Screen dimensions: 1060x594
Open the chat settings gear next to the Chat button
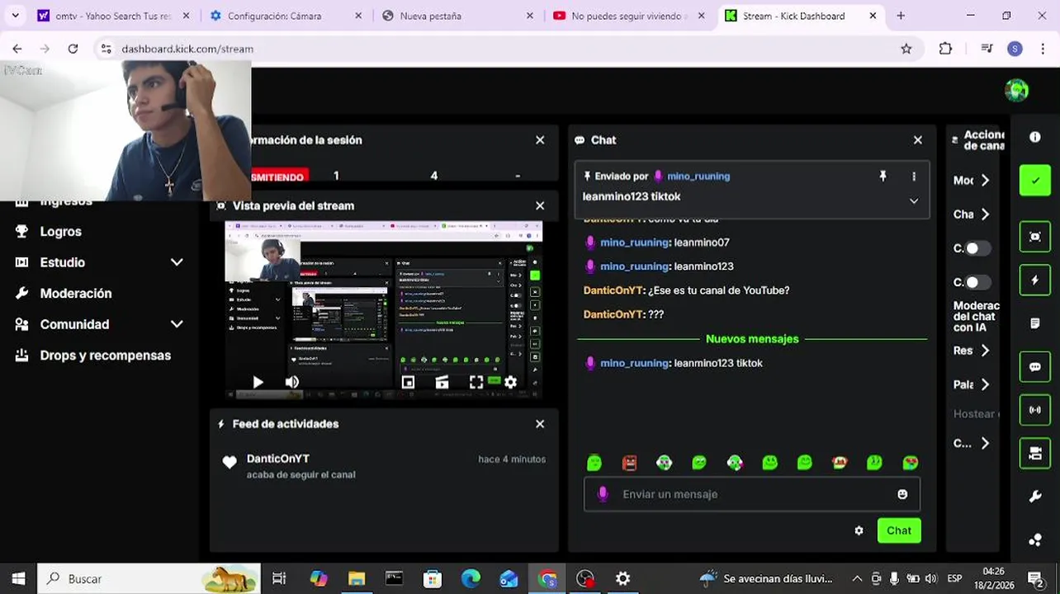coord(859,530)
